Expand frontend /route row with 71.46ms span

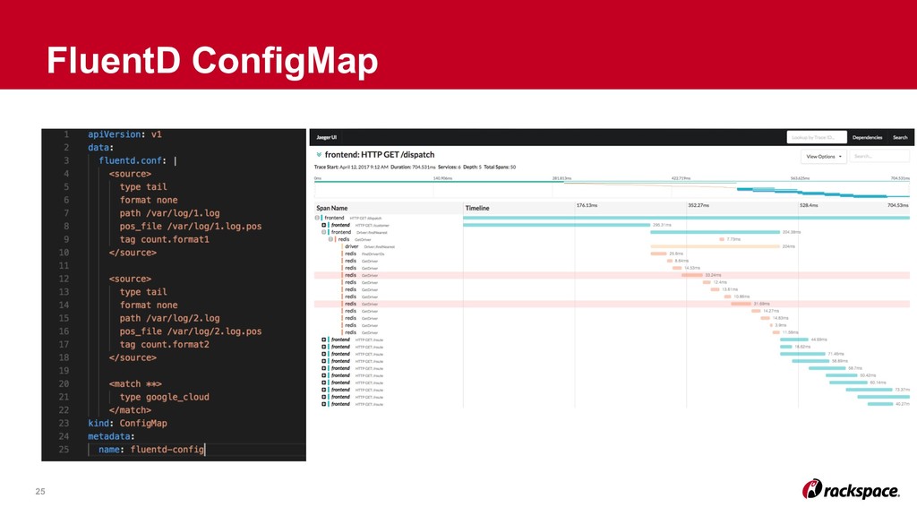(x=323, y=354)
